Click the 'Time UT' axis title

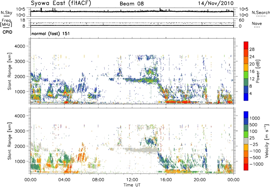tap(132, 185)
